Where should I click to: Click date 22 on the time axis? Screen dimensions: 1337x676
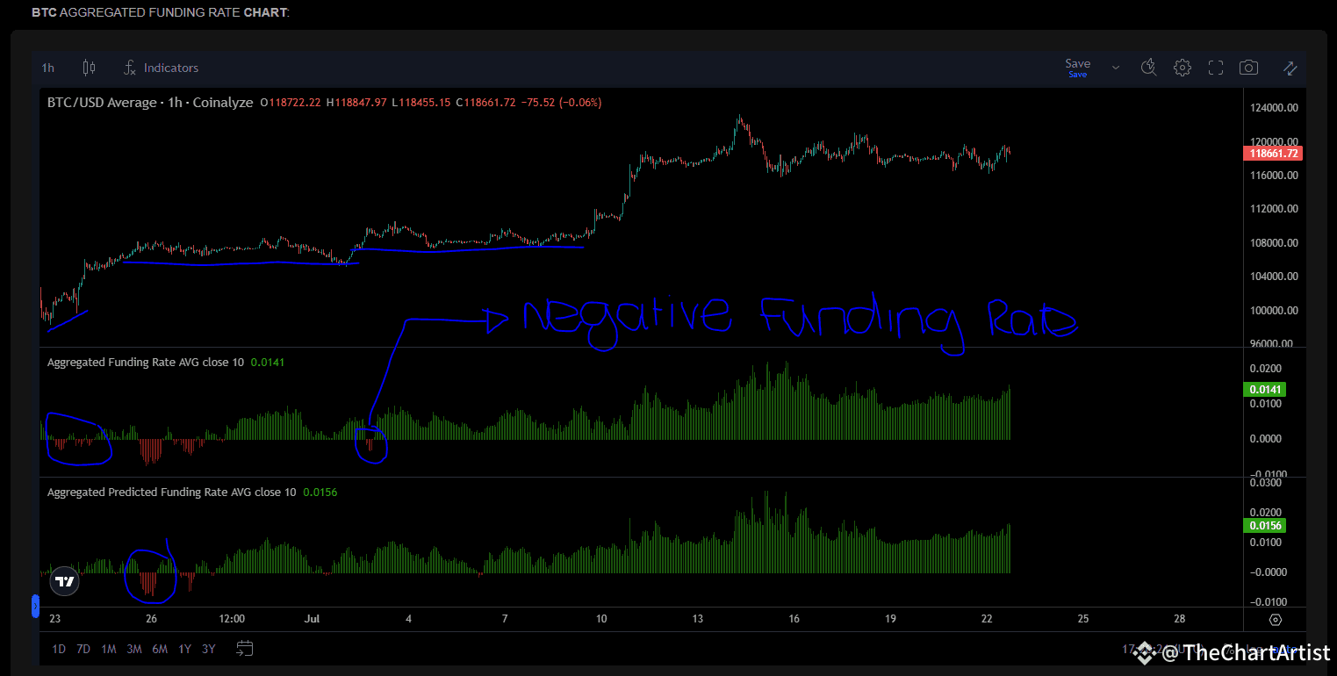(x=987, y=618)
